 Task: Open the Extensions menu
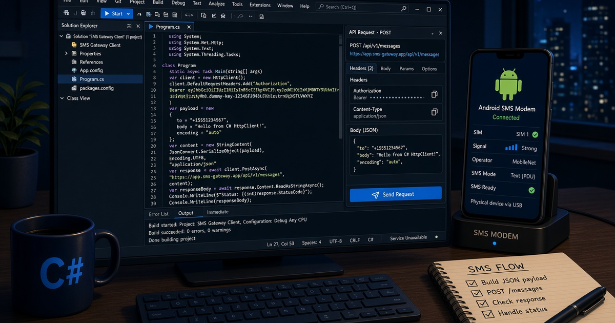(x=260, y=5)
